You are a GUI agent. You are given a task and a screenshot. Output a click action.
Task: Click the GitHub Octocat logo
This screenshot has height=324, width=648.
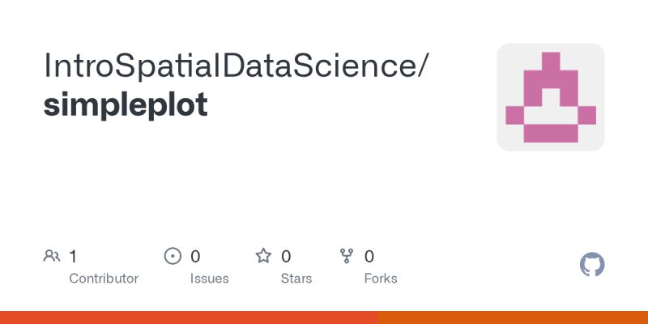[x=593, y=265]
